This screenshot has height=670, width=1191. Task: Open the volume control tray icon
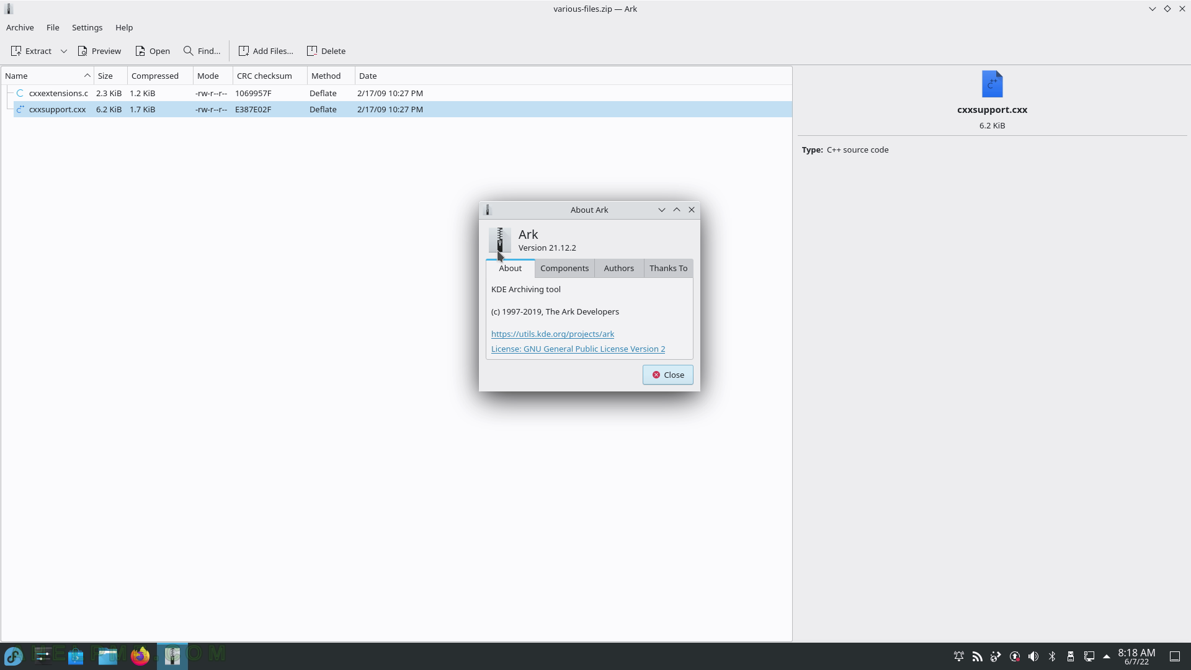coord(1033,656)
